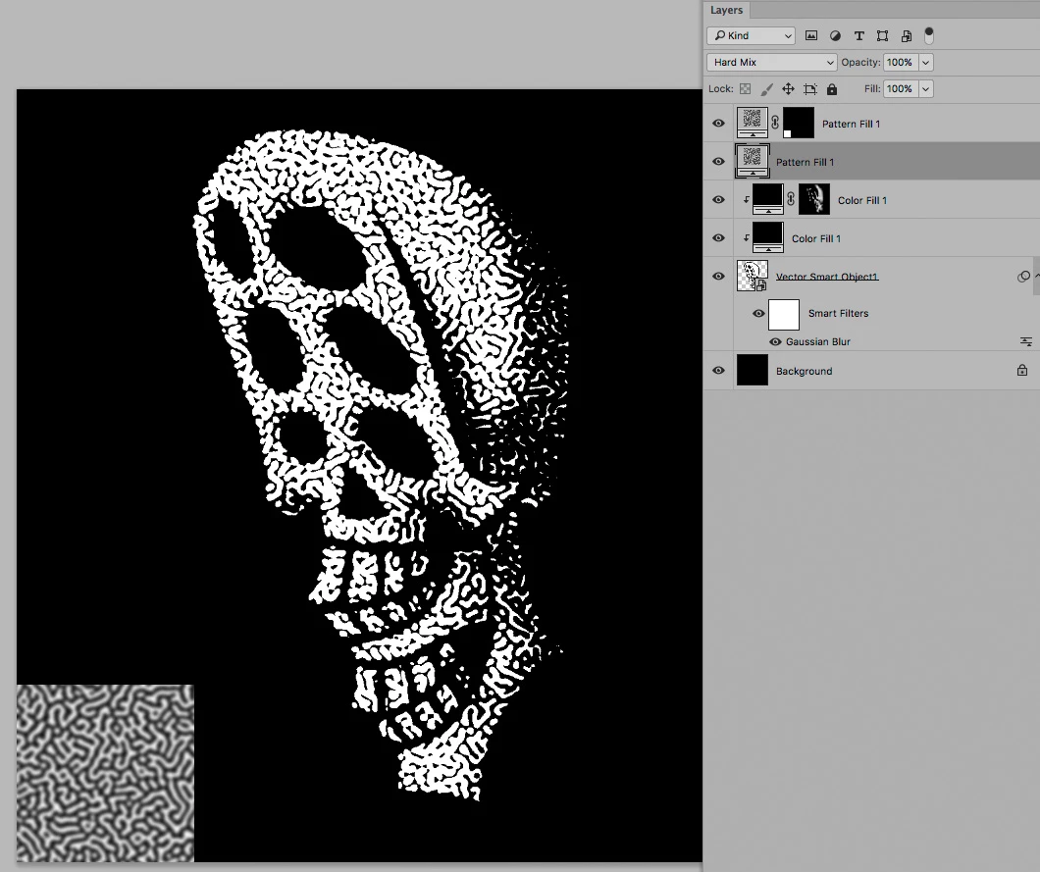Screen dimensions: 1040x872
Task: Open the Fill percentage dropdown arrow
Action: point(926,89)
